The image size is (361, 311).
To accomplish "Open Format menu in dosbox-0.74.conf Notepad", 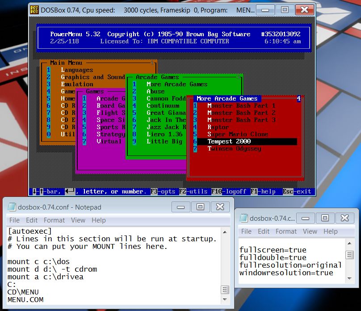I will (x=55, y=220).
